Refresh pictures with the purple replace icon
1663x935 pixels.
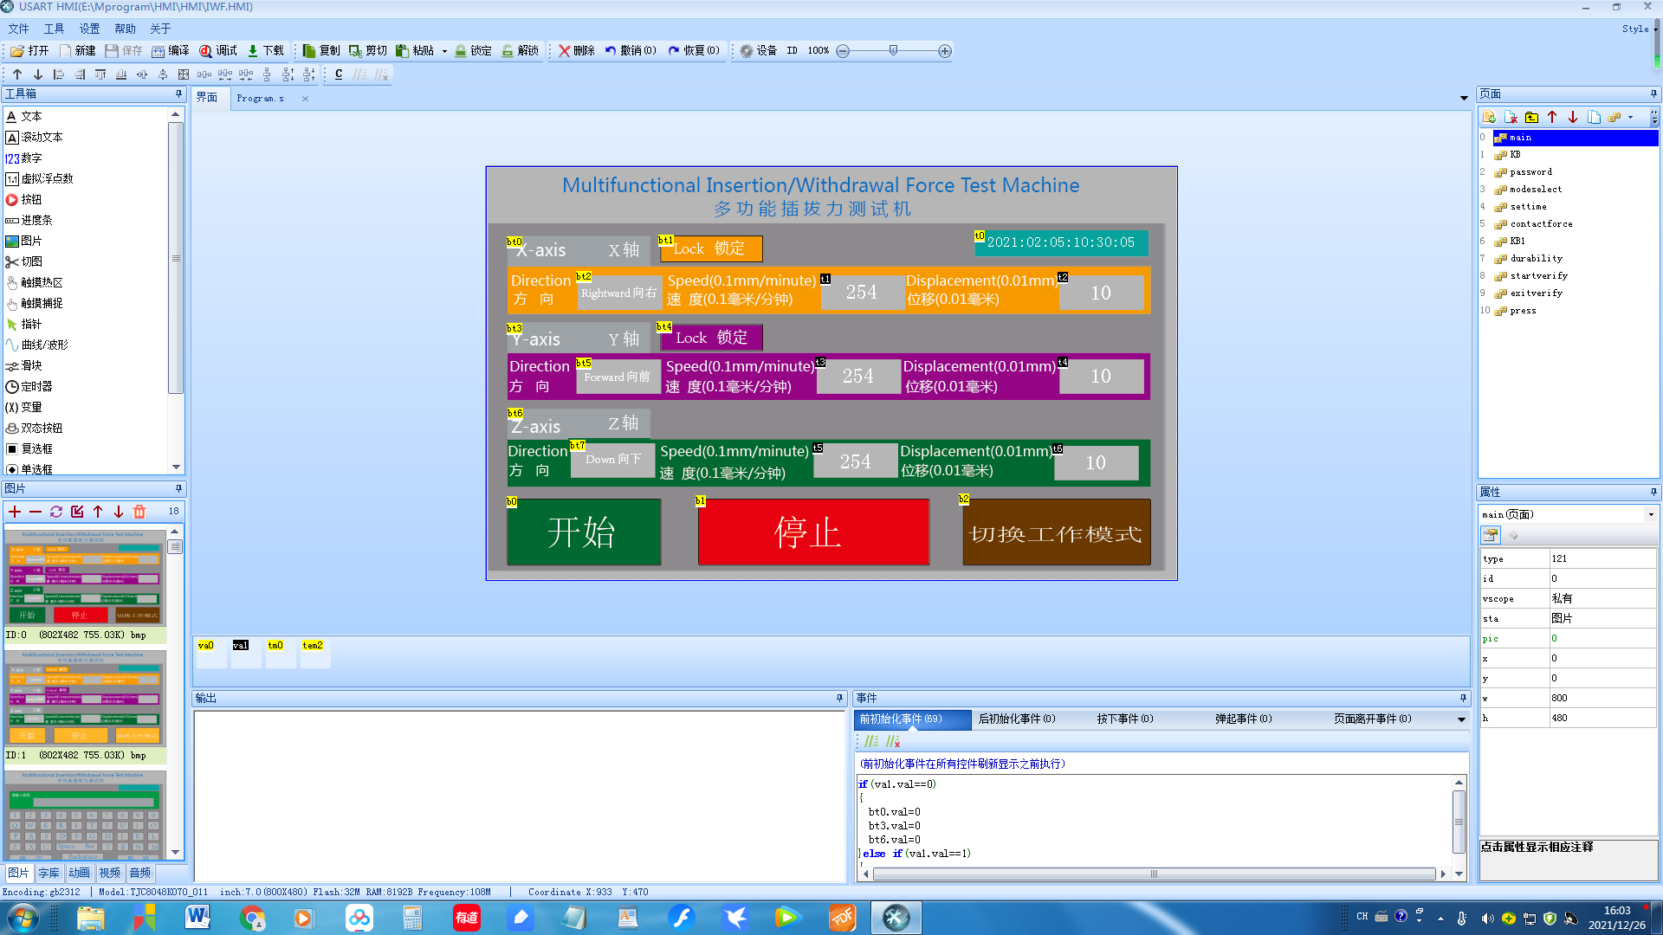pos(56,512)
